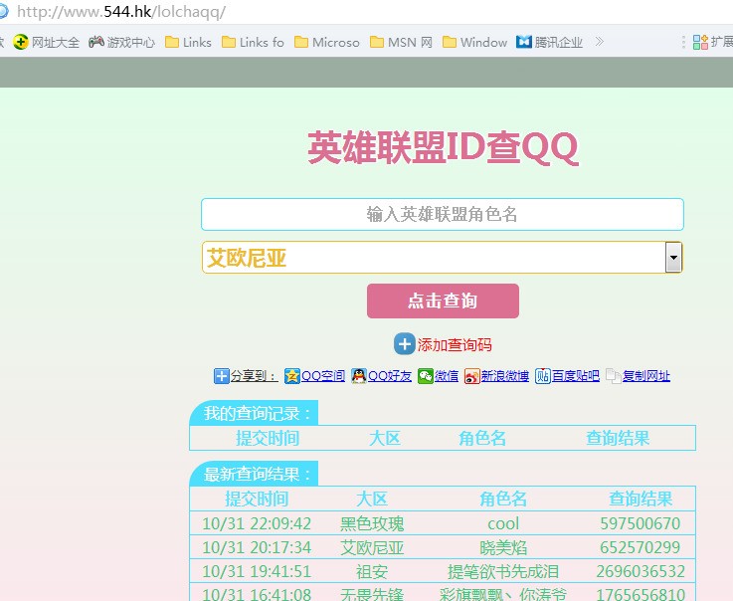Click the address bar URL
Screen dimensions: 733x601
point(121,11)
